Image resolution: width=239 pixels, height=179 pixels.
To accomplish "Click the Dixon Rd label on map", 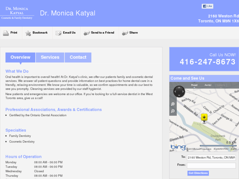I will coord(177,138).
